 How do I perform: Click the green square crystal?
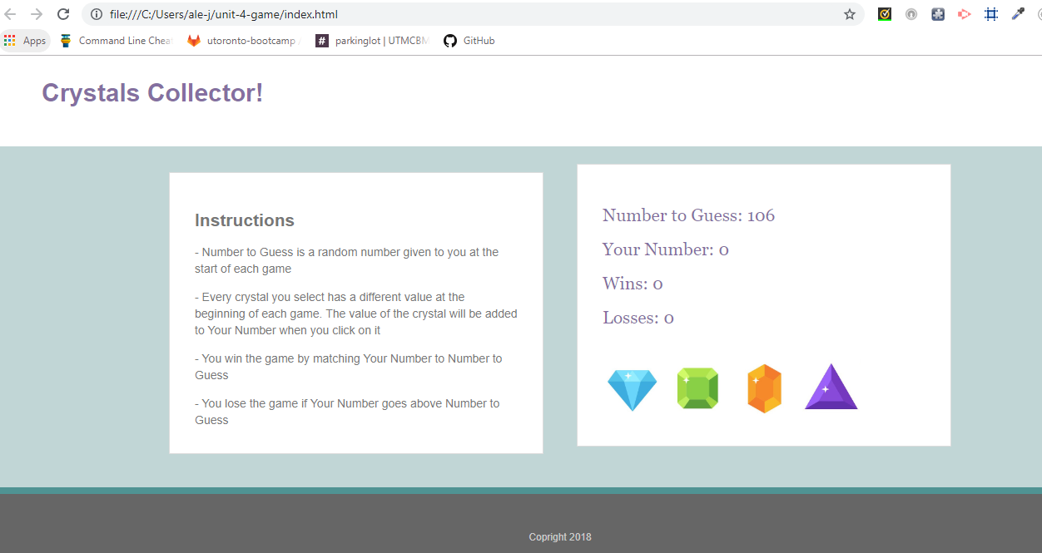[697, 388]
